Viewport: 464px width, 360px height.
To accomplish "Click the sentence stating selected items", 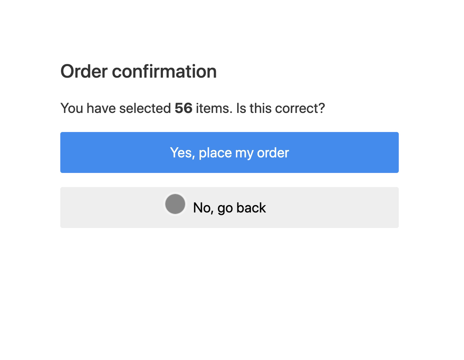I will pyautogui.click(x=193, y=108).
